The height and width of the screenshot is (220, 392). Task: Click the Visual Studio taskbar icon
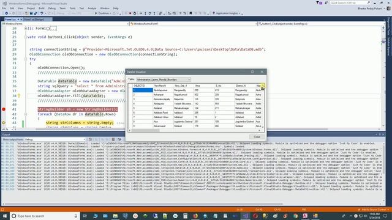(245, 216)
